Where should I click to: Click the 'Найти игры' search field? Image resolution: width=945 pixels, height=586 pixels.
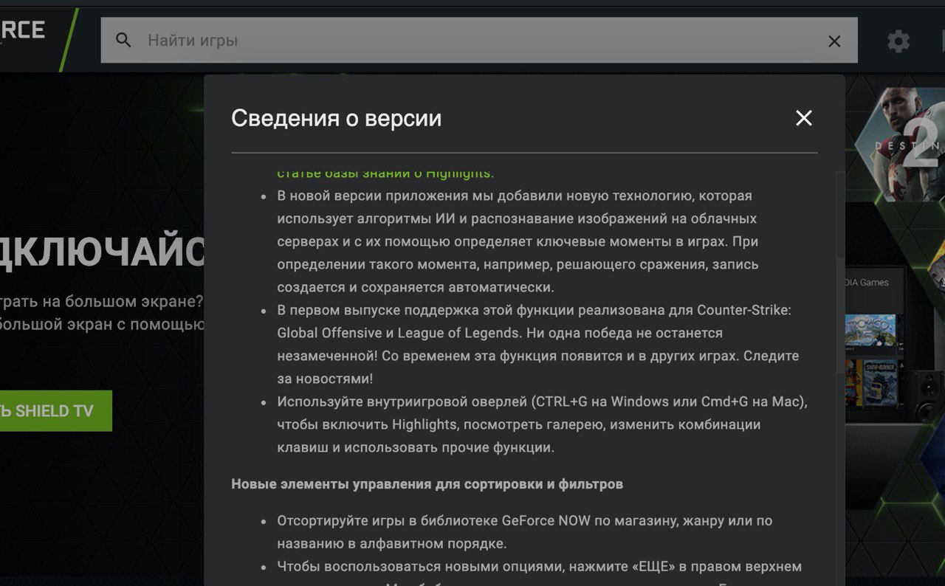(479, 41)
